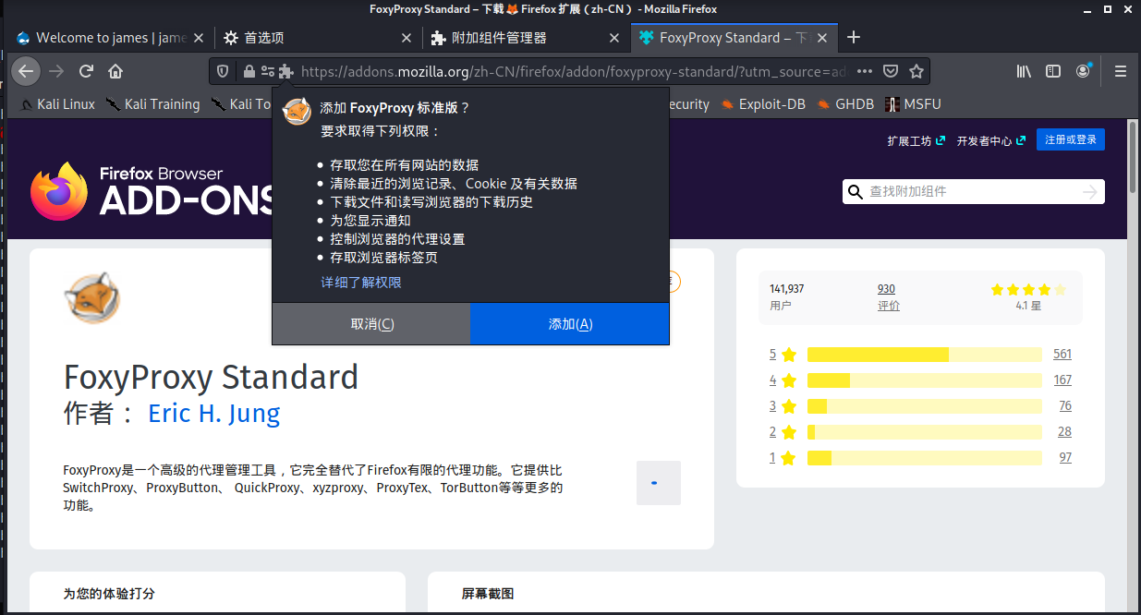The image size is (1141, 615).
Task: Open 扩展工坊 link
Action: (916, 141)
